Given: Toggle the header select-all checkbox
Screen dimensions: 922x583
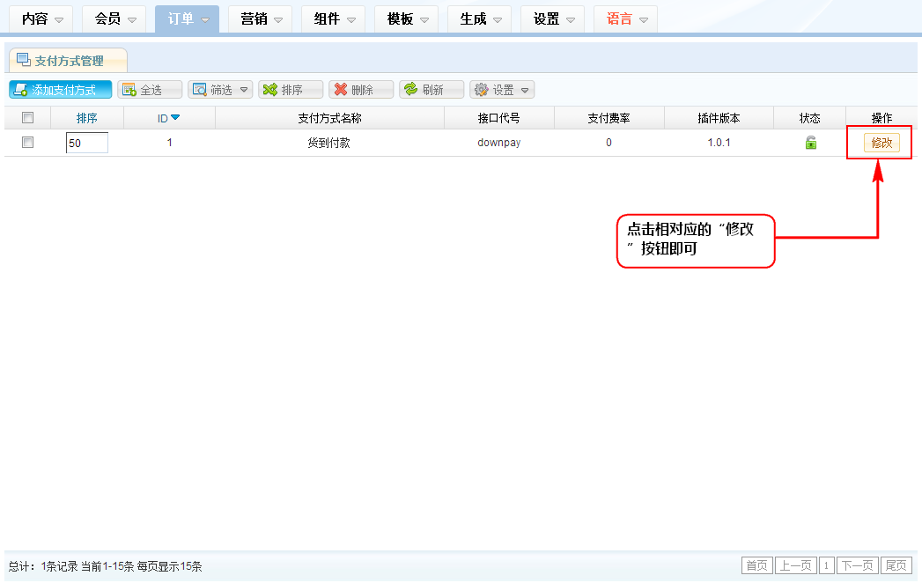Looking at the screenshot, I should click(27, 118).
